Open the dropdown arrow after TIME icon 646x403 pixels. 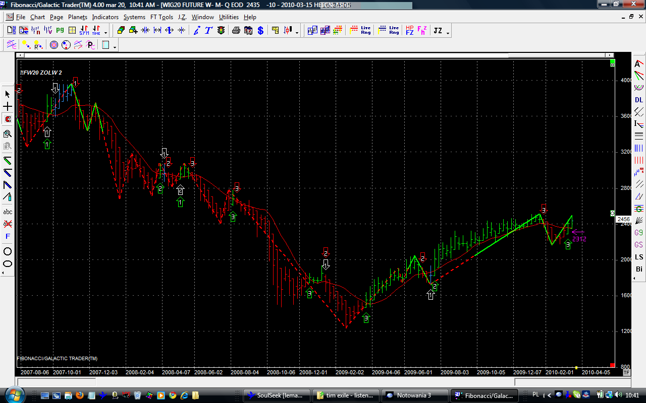click(x=105, y=33)
